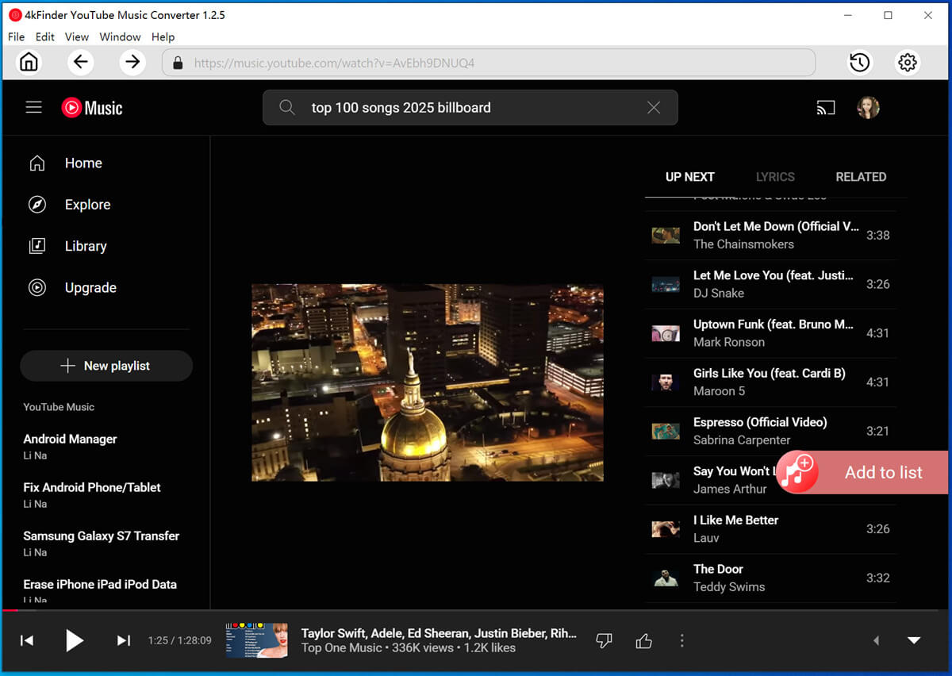Open the hamburger menu beside Music logo
Image resolution: width=952 pixels, height=676 pixels.
[x=33, y=107]
